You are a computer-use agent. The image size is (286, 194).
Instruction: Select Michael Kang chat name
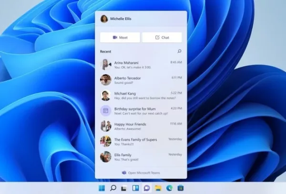(125, 94)
